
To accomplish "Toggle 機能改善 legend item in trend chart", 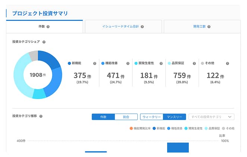I will (175, 128).
